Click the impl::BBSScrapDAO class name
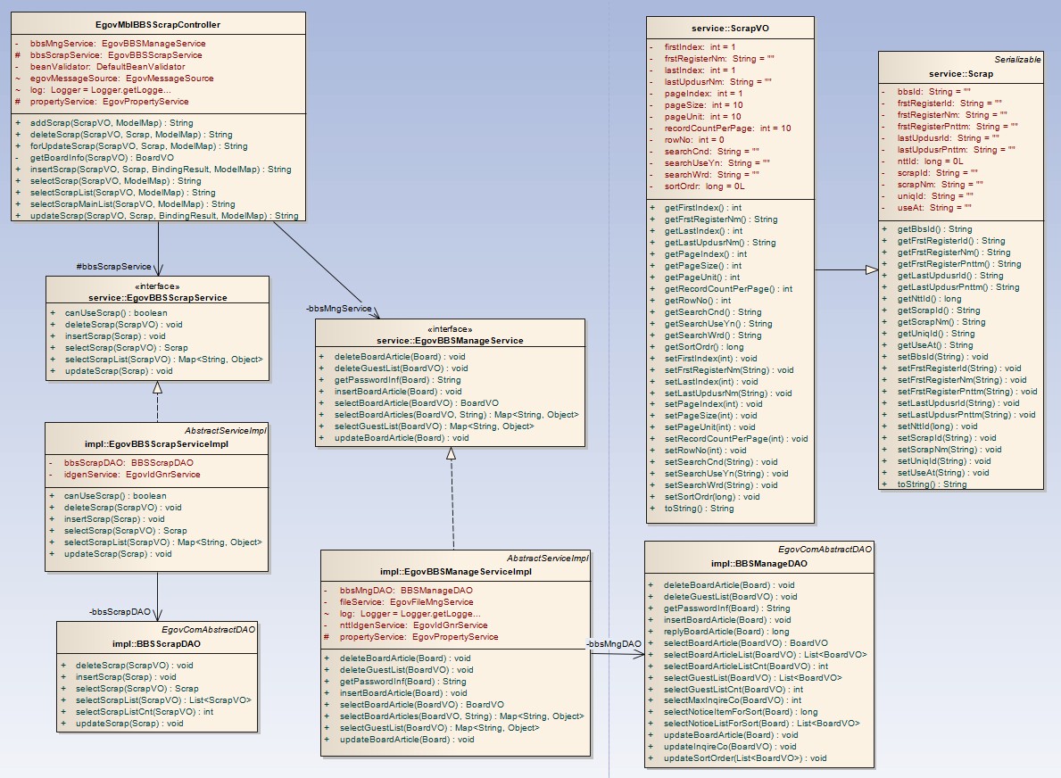The height and width of the screenshot is (778, 1061). [x=156, y=643]
